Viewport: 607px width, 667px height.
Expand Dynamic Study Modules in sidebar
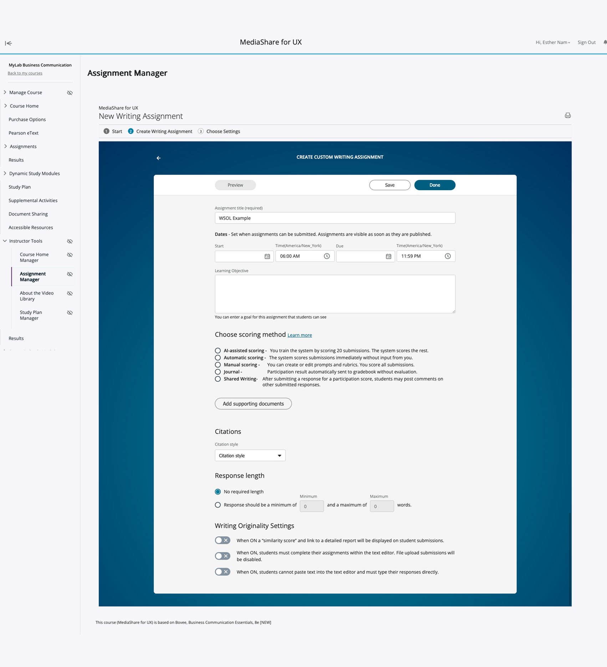[5, 174]
